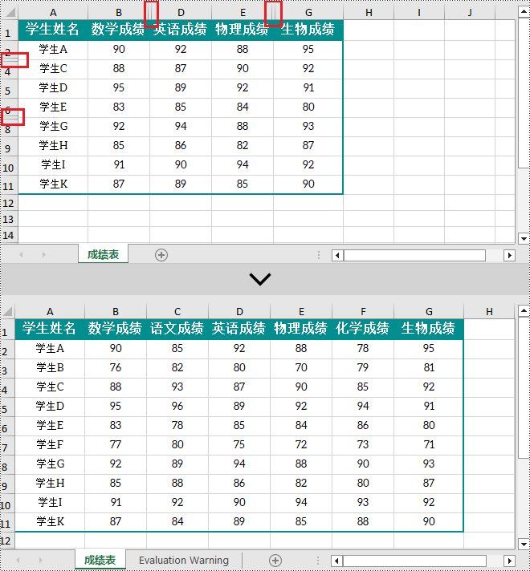Click 语文成绩 header cell
530x571 pixels.
(177, 329)
